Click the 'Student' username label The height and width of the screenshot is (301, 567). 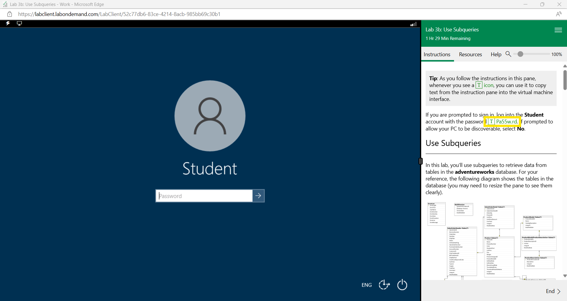click(x=210, y=169)
